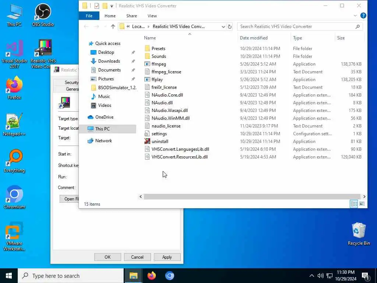Open Visual Studio 2017 desktop shortcut
The image size is (377, 283).
(14, 54)
